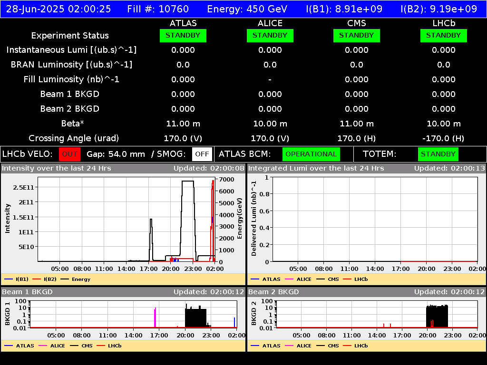Click LHCb legend in Beam 2 BKGD chart
Screen dimensions: 487x365
coord(356,346)
